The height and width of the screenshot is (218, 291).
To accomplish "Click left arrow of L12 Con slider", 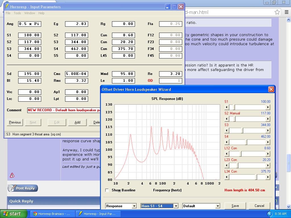I will [x=226, y=154].
